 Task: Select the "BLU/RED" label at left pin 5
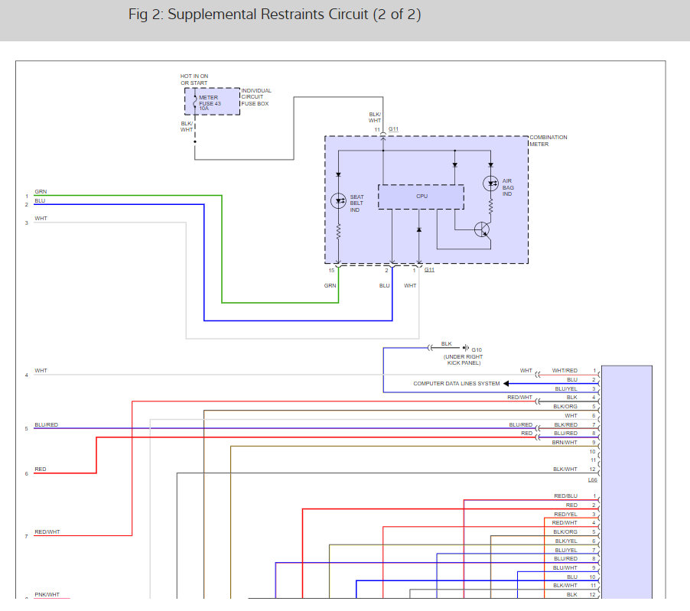pyautogui.click(x=46, y=425)
